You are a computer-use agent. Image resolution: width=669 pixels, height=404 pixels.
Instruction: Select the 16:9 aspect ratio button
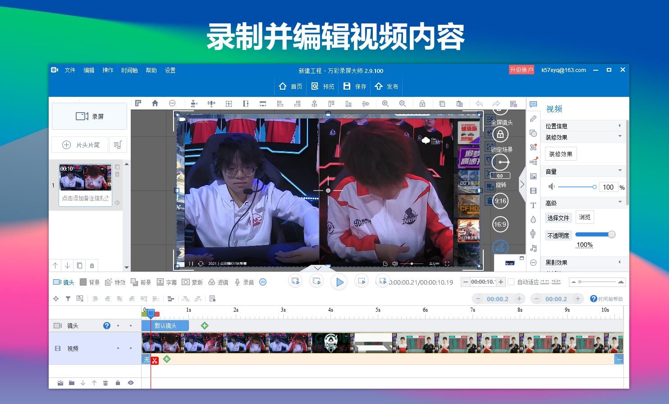click(x=500, y=224)
